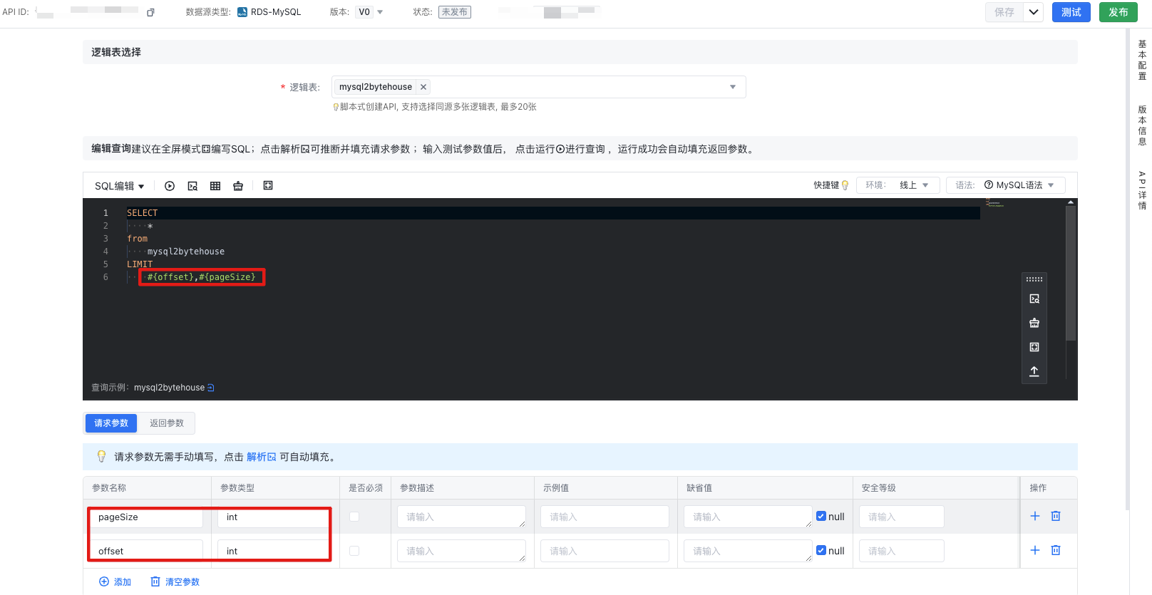The height and width of the screenshot is (595, 1152).
Task: Click 添加 to add a parameter
Action: click(x=115, y=582)
